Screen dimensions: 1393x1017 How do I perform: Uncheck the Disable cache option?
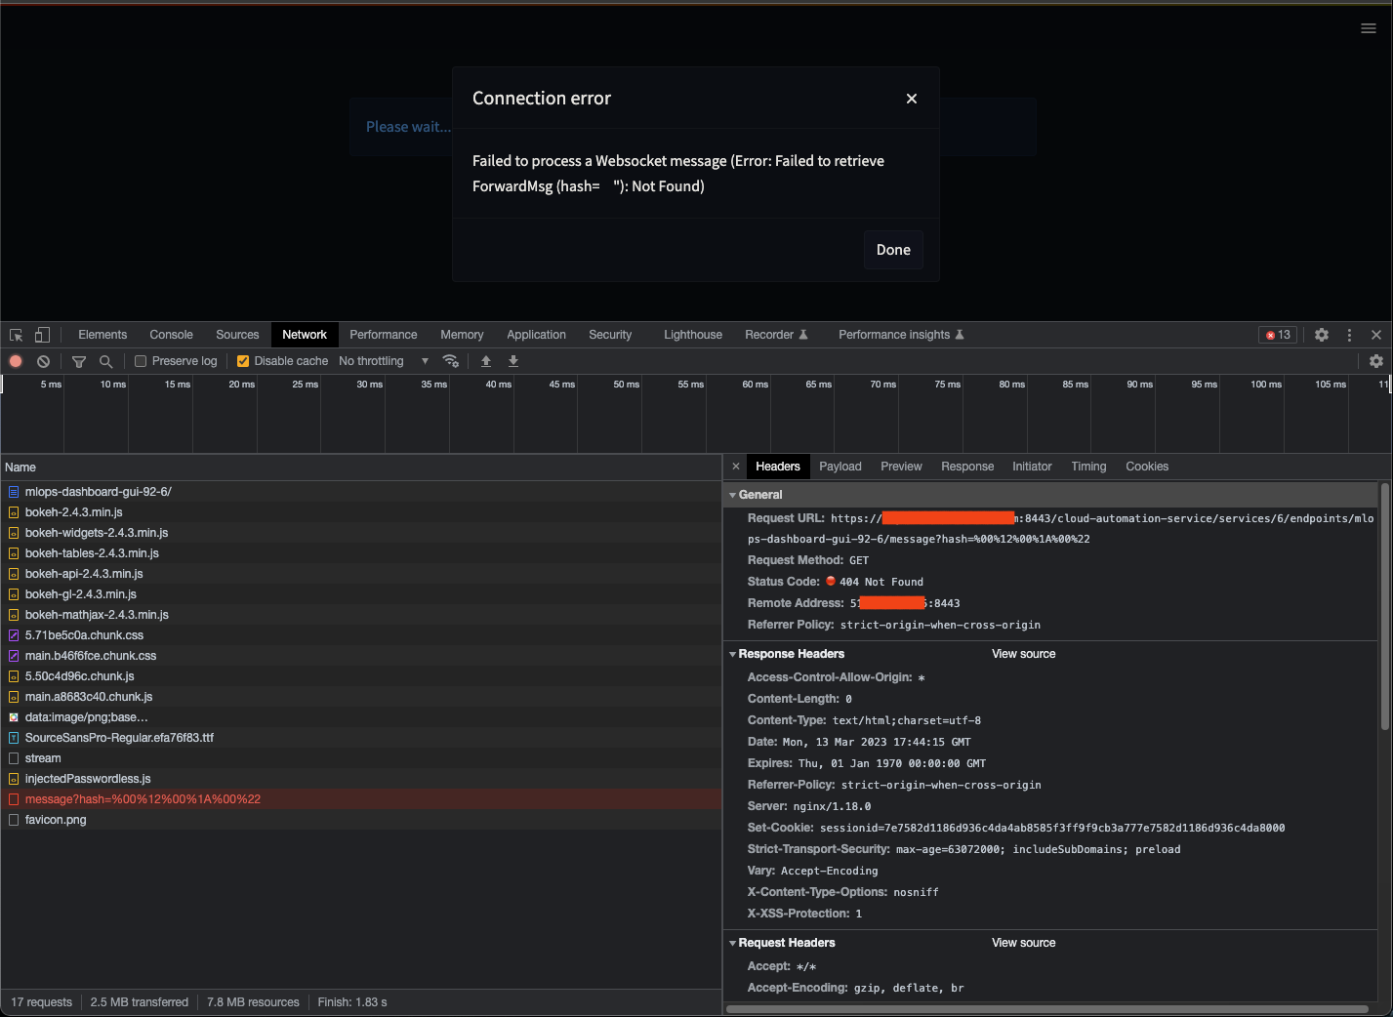242,361
